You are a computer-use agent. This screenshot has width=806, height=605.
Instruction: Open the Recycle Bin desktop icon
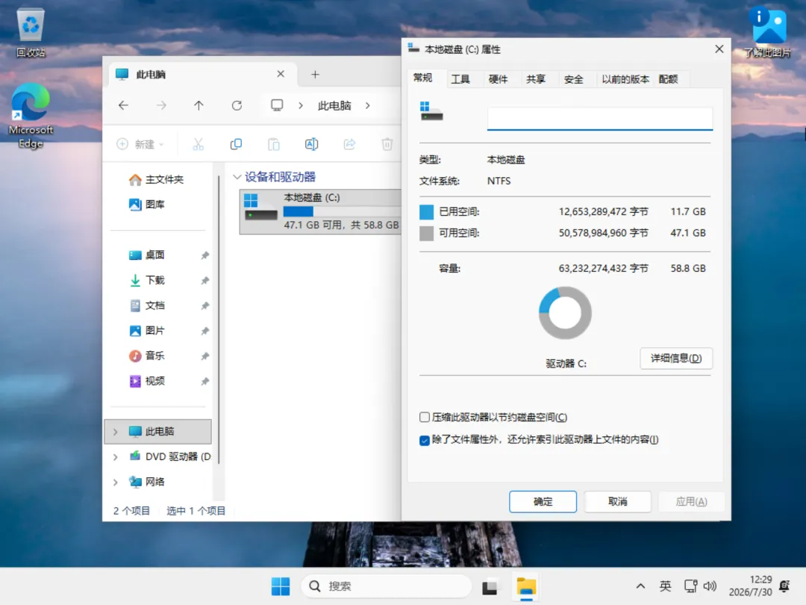[x=31, y=32]
